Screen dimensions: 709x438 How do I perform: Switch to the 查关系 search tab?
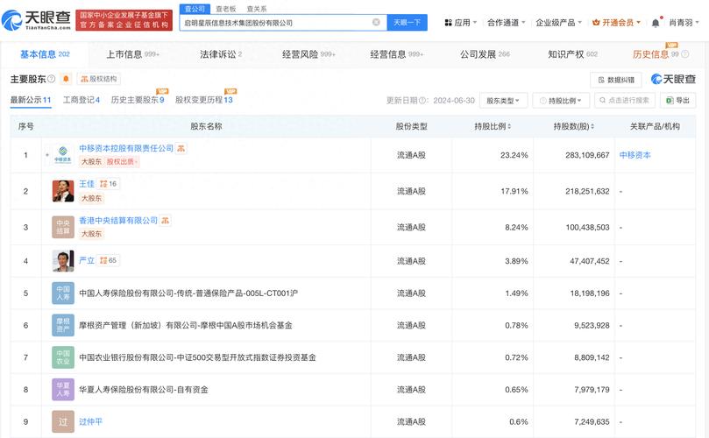(x=257, y=9)
